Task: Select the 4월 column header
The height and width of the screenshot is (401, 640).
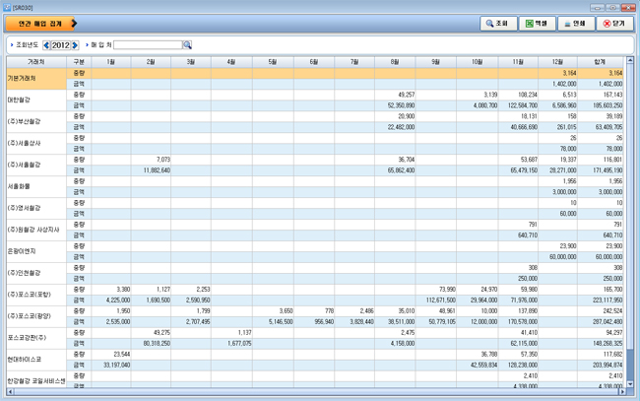Action: click(x=231, y=62)
